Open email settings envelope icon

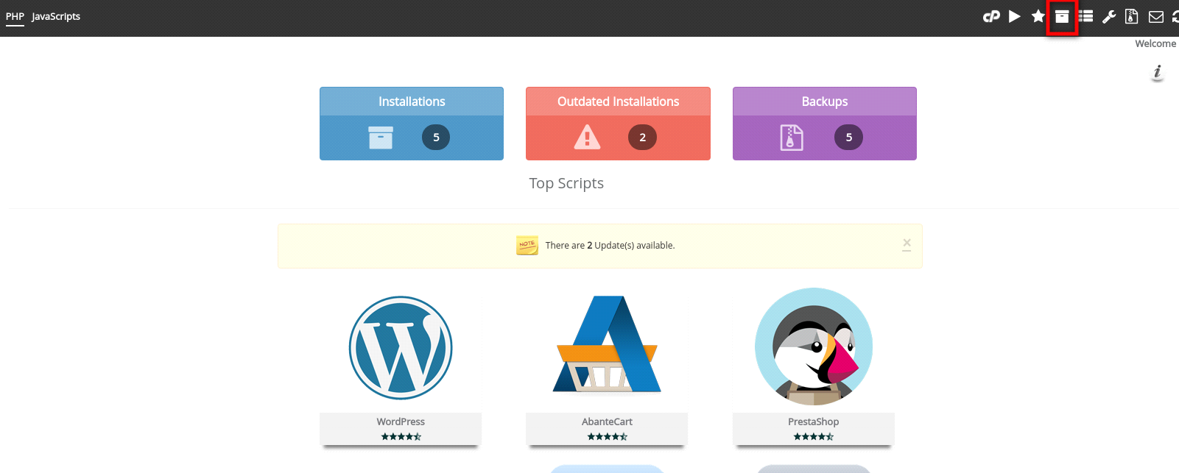pos(1156,17)
